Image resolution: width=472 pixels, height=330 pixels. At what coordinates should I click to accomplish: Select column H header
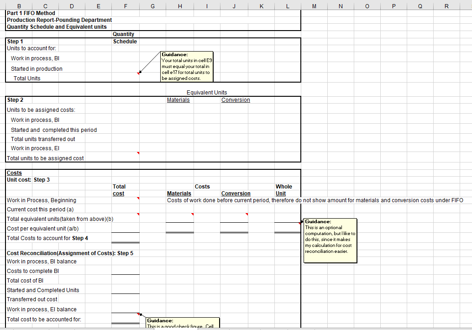point(180,6)
